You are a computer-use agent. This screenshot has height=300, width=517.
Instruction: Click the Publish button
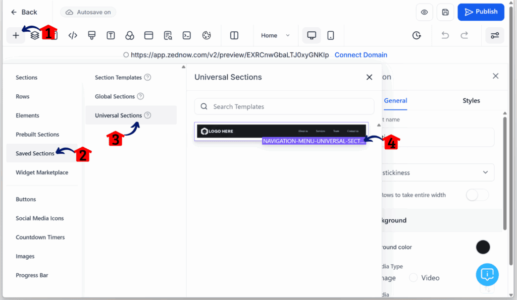[481, 12]
